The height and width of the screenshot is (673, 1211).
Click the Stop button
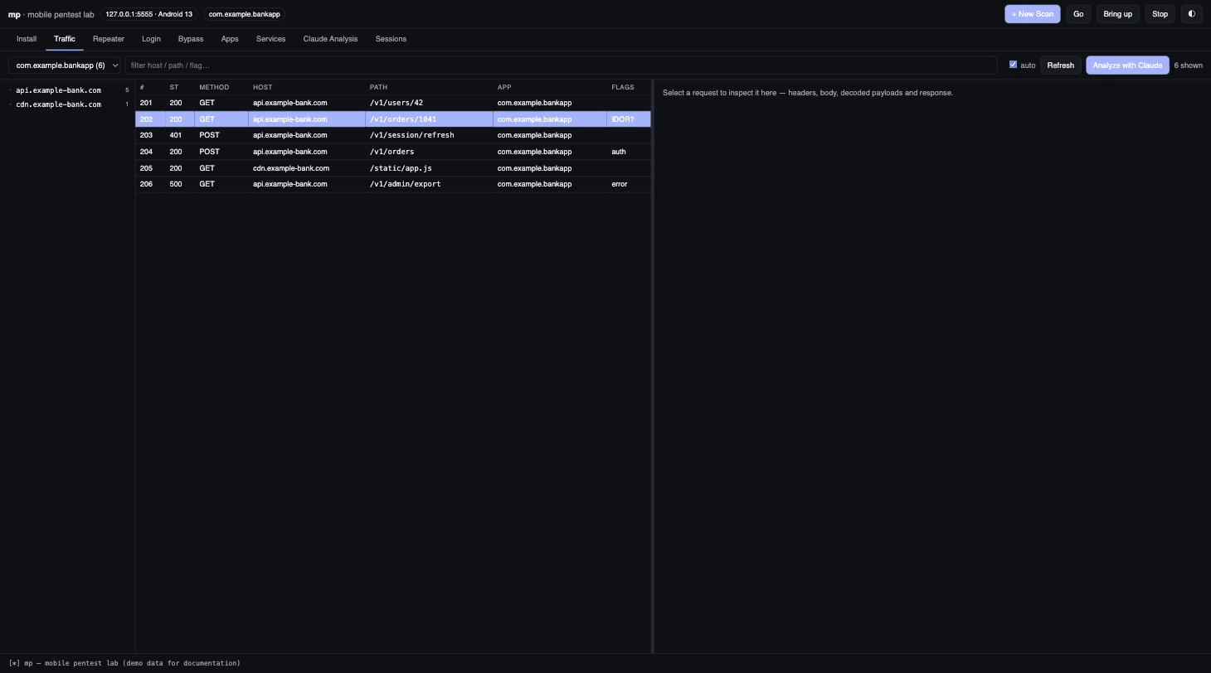point(1160,14)
